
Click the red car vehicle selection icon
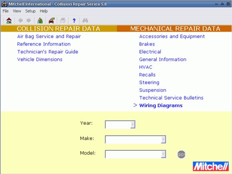[51, 20]
